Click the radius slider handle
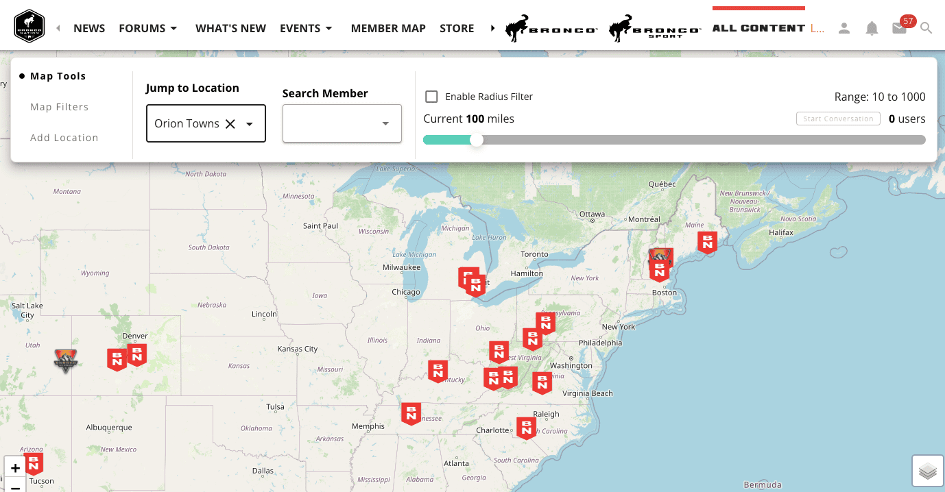Screen dimensions: 945x492 477,140
